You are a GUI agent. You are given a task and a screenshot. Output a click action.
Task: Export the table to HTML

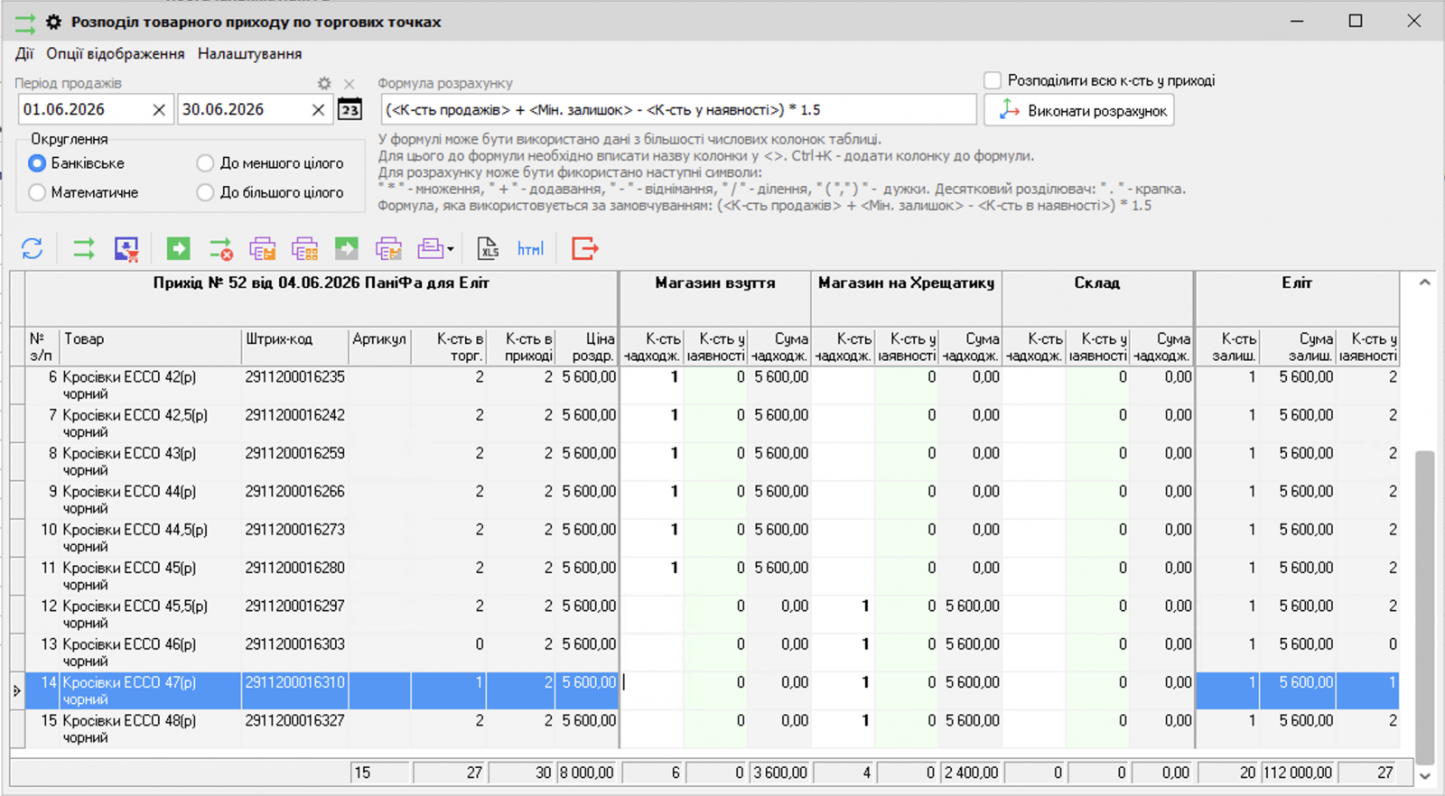[530, 248]
